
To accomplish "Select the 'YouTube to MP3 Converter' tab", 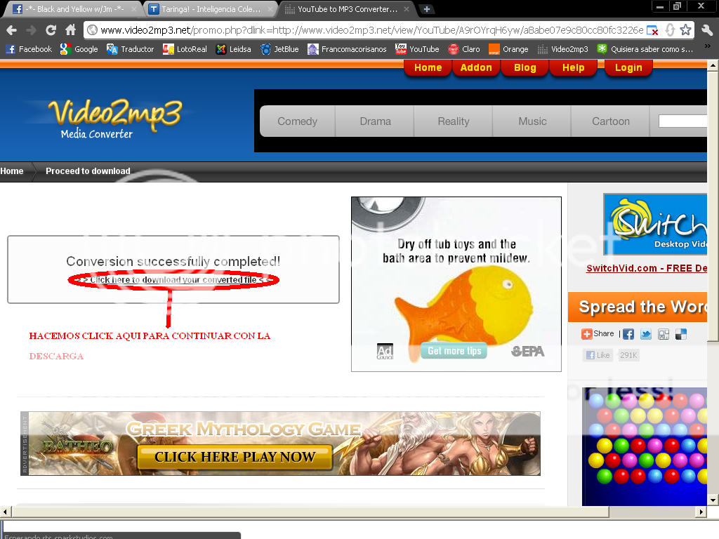I will point(347,9).
